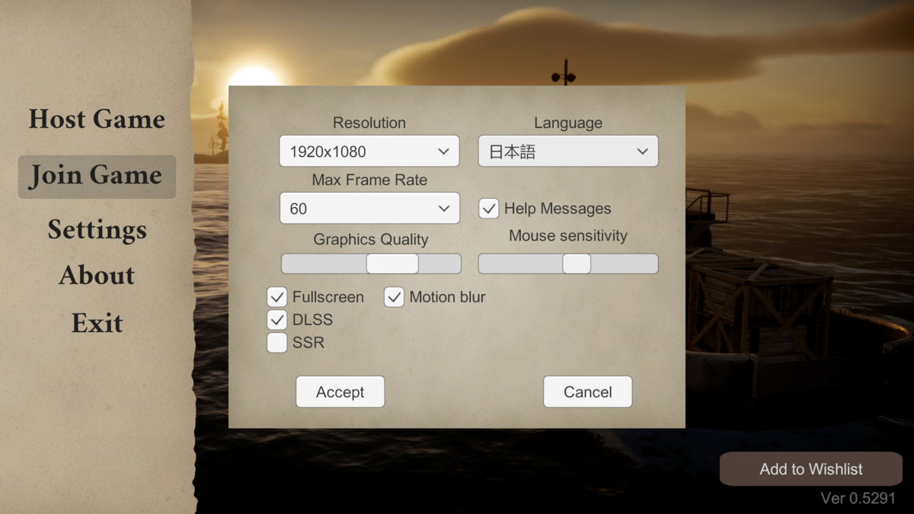Open the Settings menu entry
Screen dimensions: 914x514
[x=97, y=230]
